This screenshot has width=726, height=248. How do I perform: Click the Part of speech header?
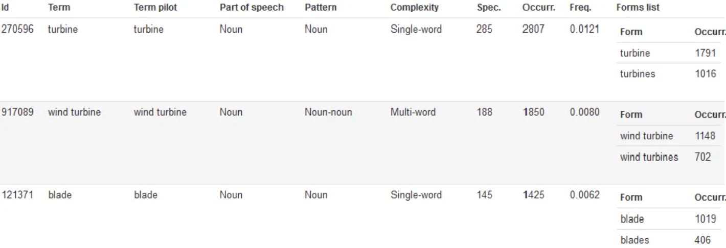click(252, 8)
